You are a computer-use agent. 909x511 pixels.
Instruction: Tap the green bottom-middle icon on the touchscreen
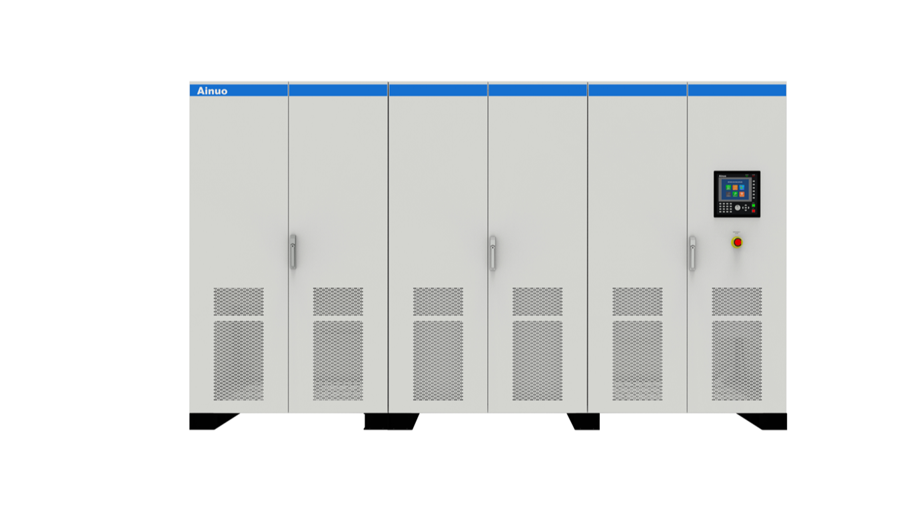click(735, 194)
